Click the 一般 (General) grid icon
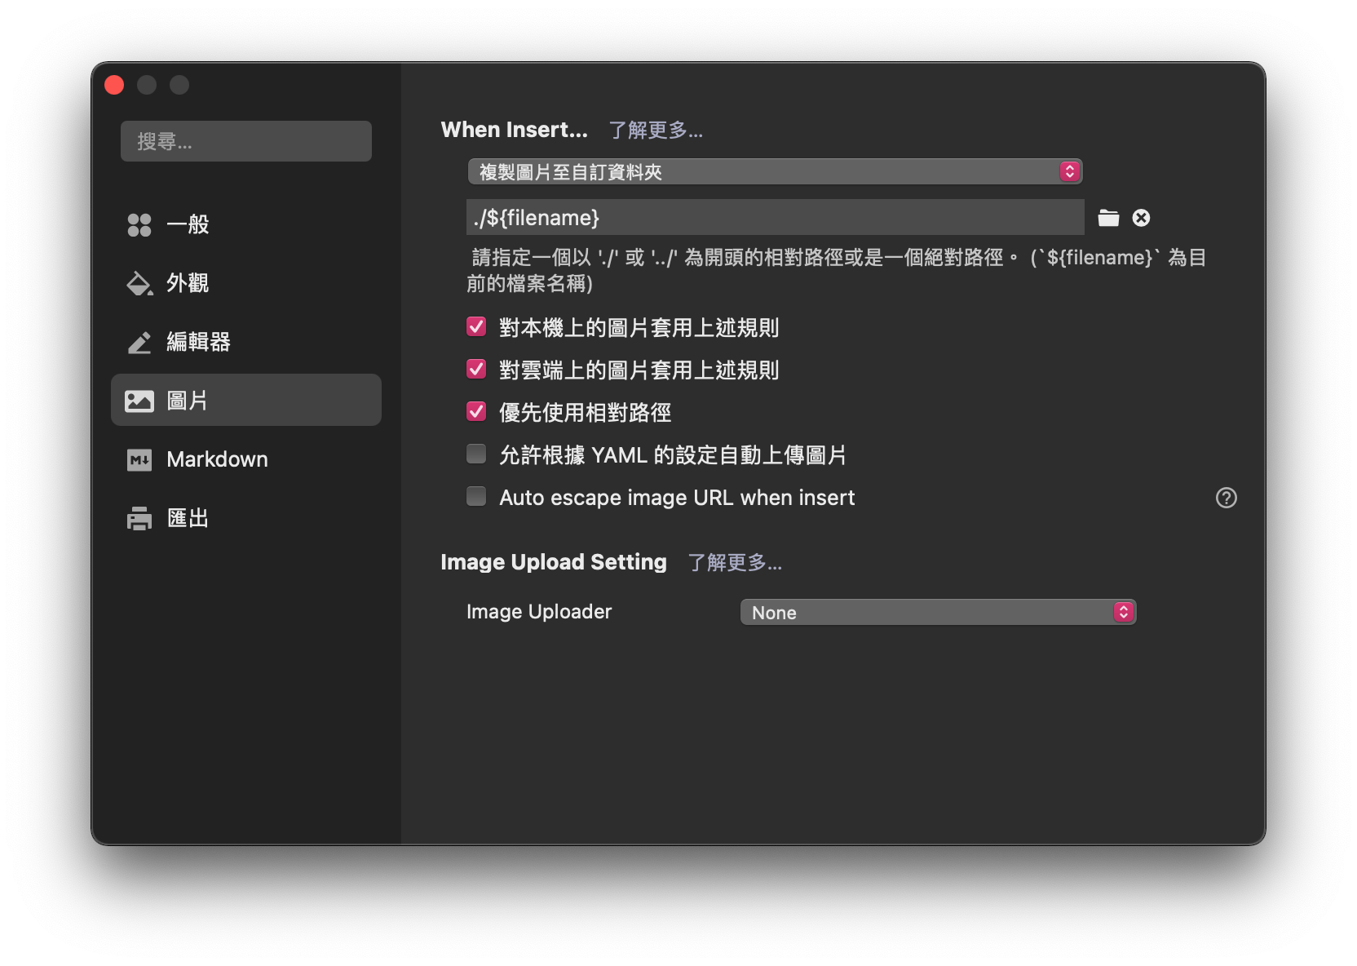This screenshot has width=1357, height=966. pos(139,224)
